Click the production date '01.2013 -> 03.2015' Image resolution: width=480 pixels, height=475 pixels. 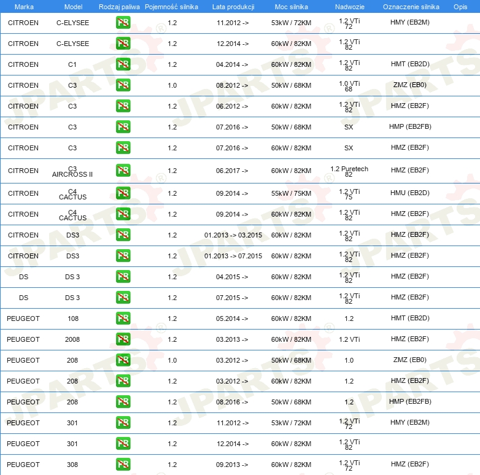[x=233, y=235]
